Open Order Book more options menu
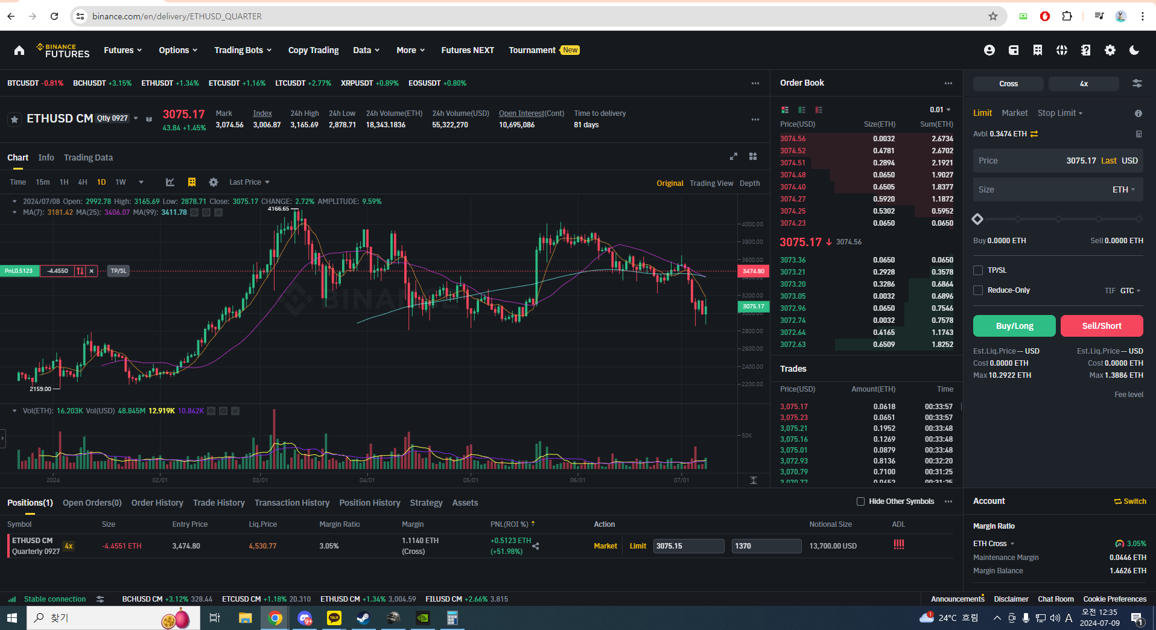Image resolution: width=1156 pixels, height=630 pixels. [x=948, y=83]
